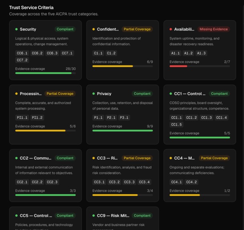The height and width of the screenshot is (230, 244).
Task: Select the PI1.2 control tag
Action: click(37, 118)
